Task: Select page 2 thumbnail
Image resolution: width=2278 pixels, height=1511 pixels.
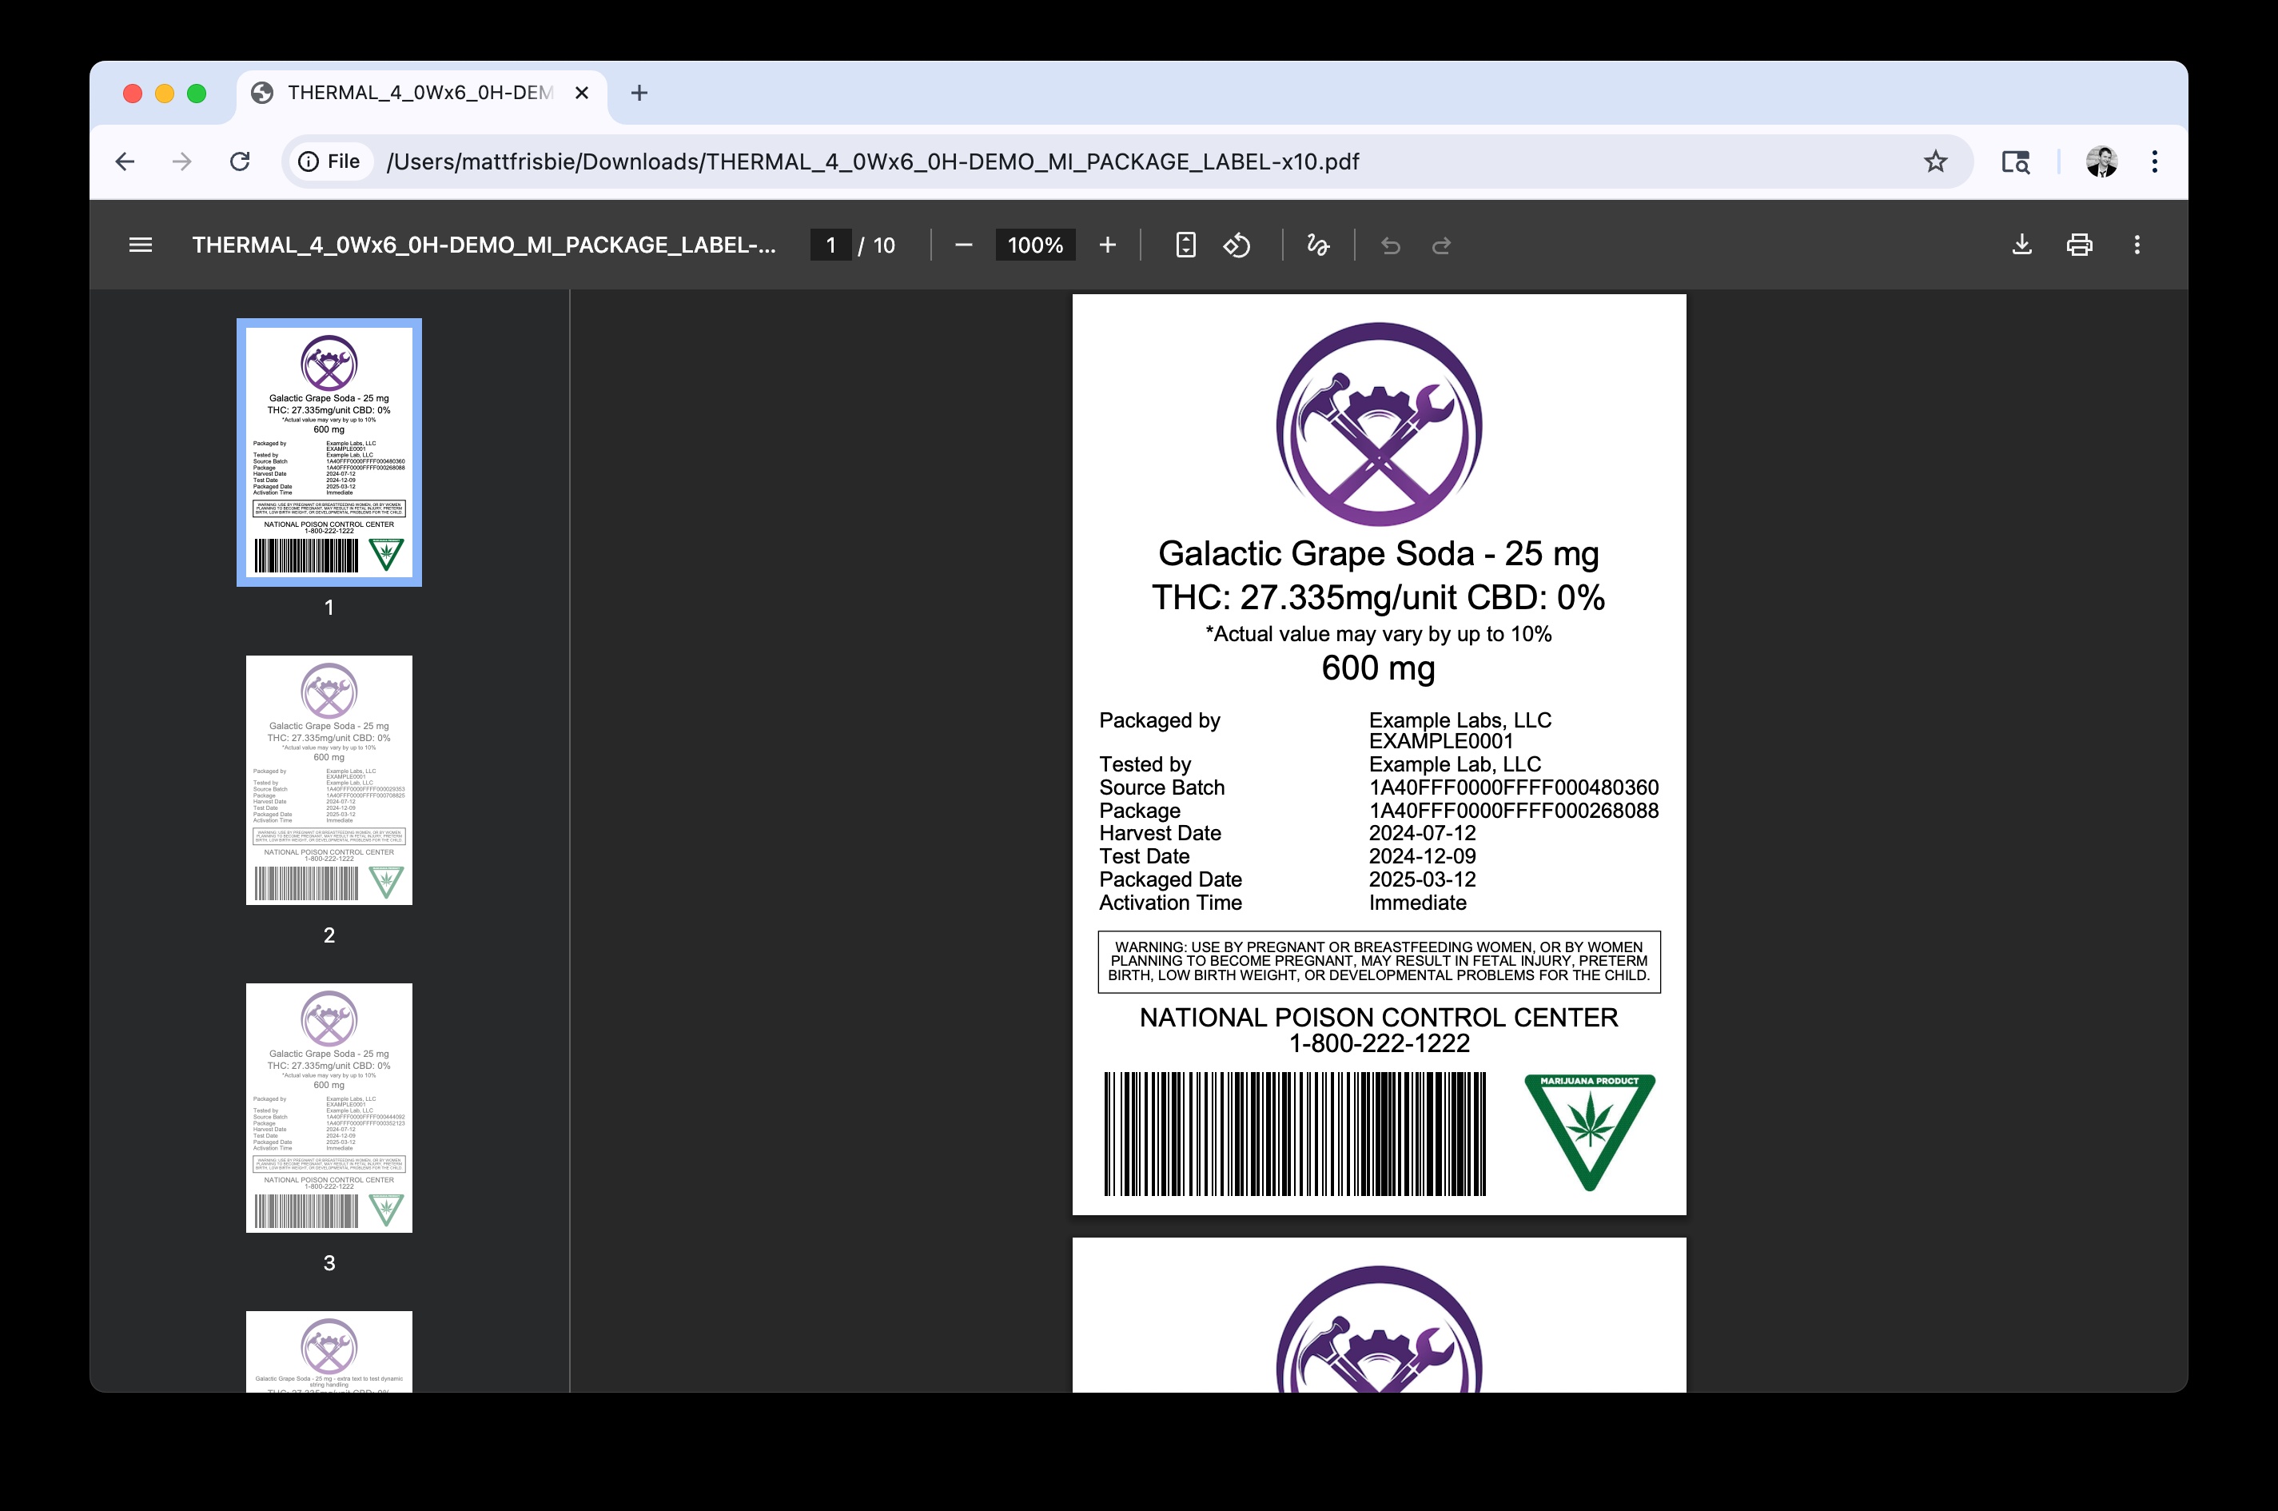Action: tap(329, 779)
